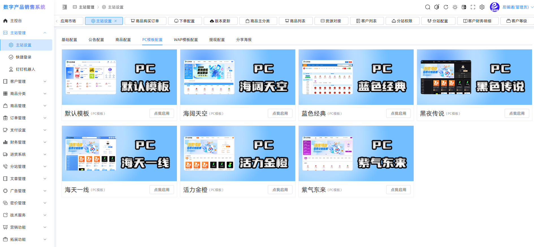
Task: Click the 默认模板 preview thumbnail
Action: [119, 77]
